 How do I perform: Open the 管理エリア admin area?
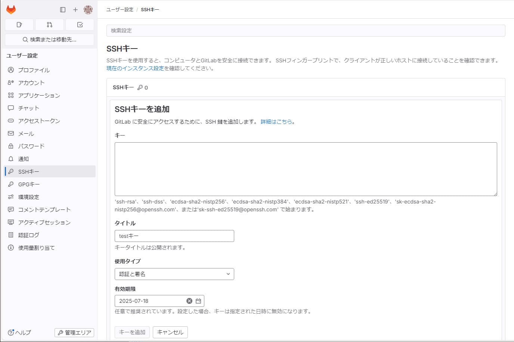(x=74, y=332)
